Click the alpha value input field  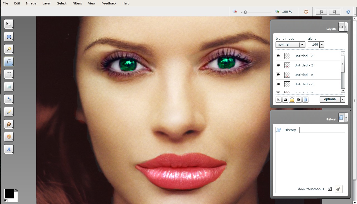(313, 44)
